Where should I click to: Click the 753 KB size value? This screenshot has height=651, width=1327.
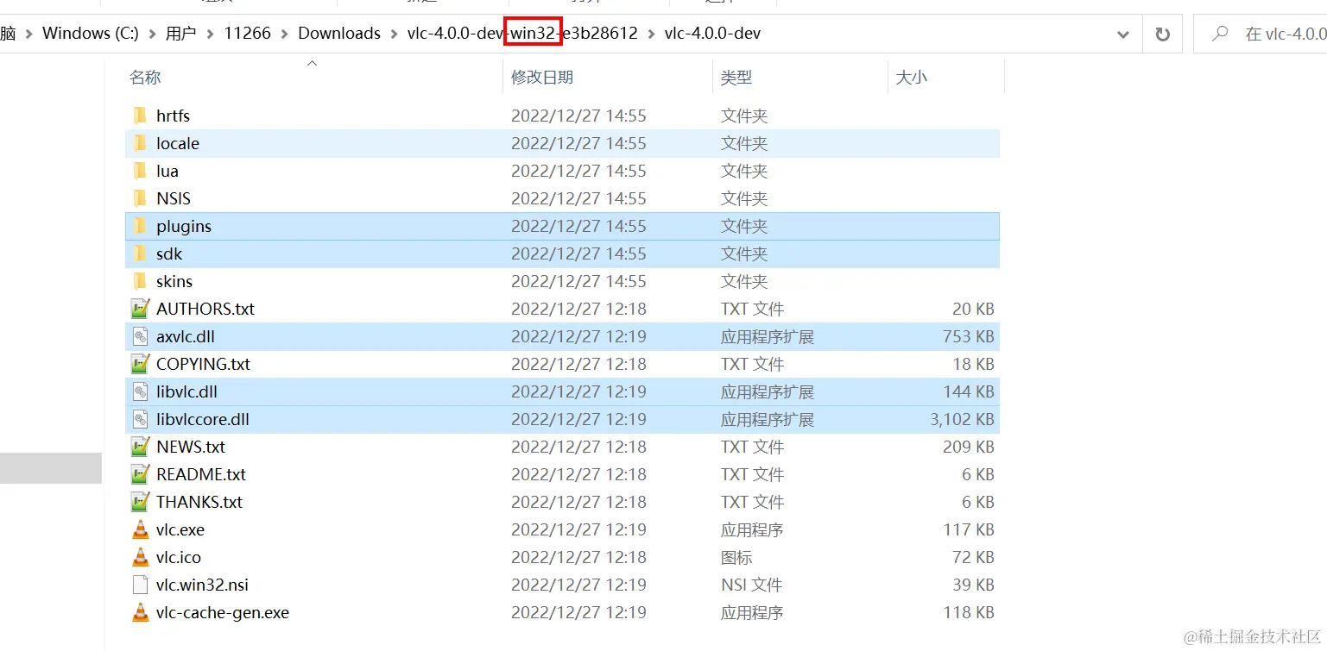point(969,336)
